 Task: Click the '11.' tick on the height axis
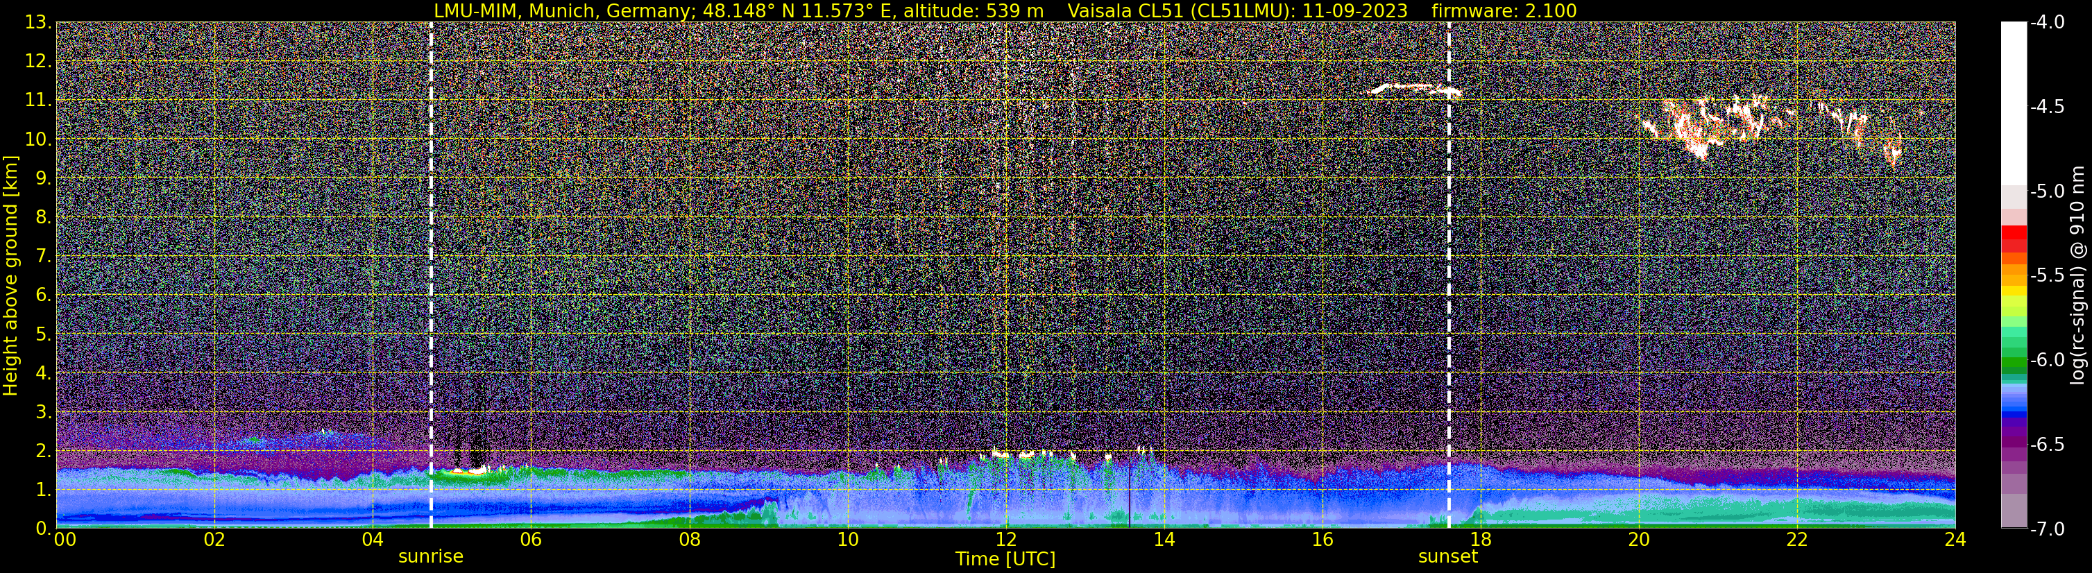coord(38,101)
